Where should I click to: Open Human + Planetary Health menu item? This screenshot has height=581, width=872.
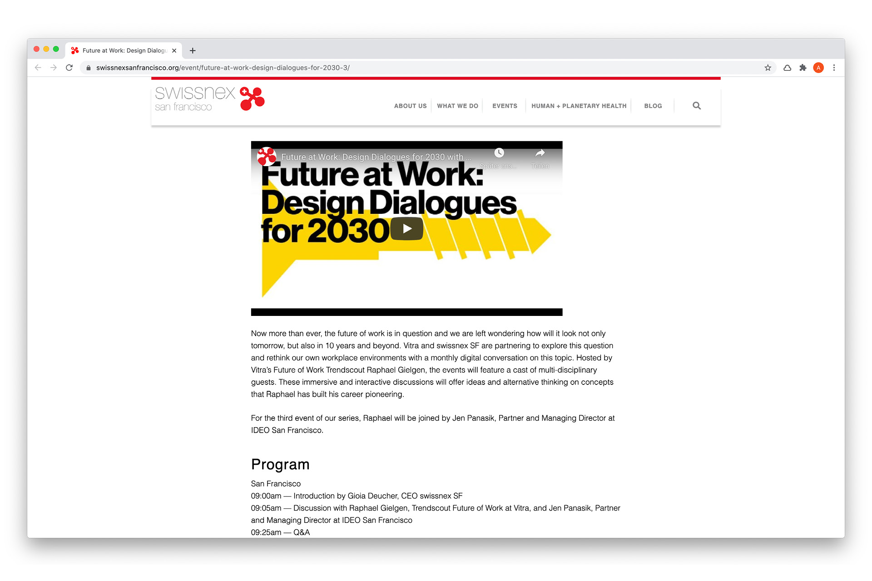pos(579,106)
